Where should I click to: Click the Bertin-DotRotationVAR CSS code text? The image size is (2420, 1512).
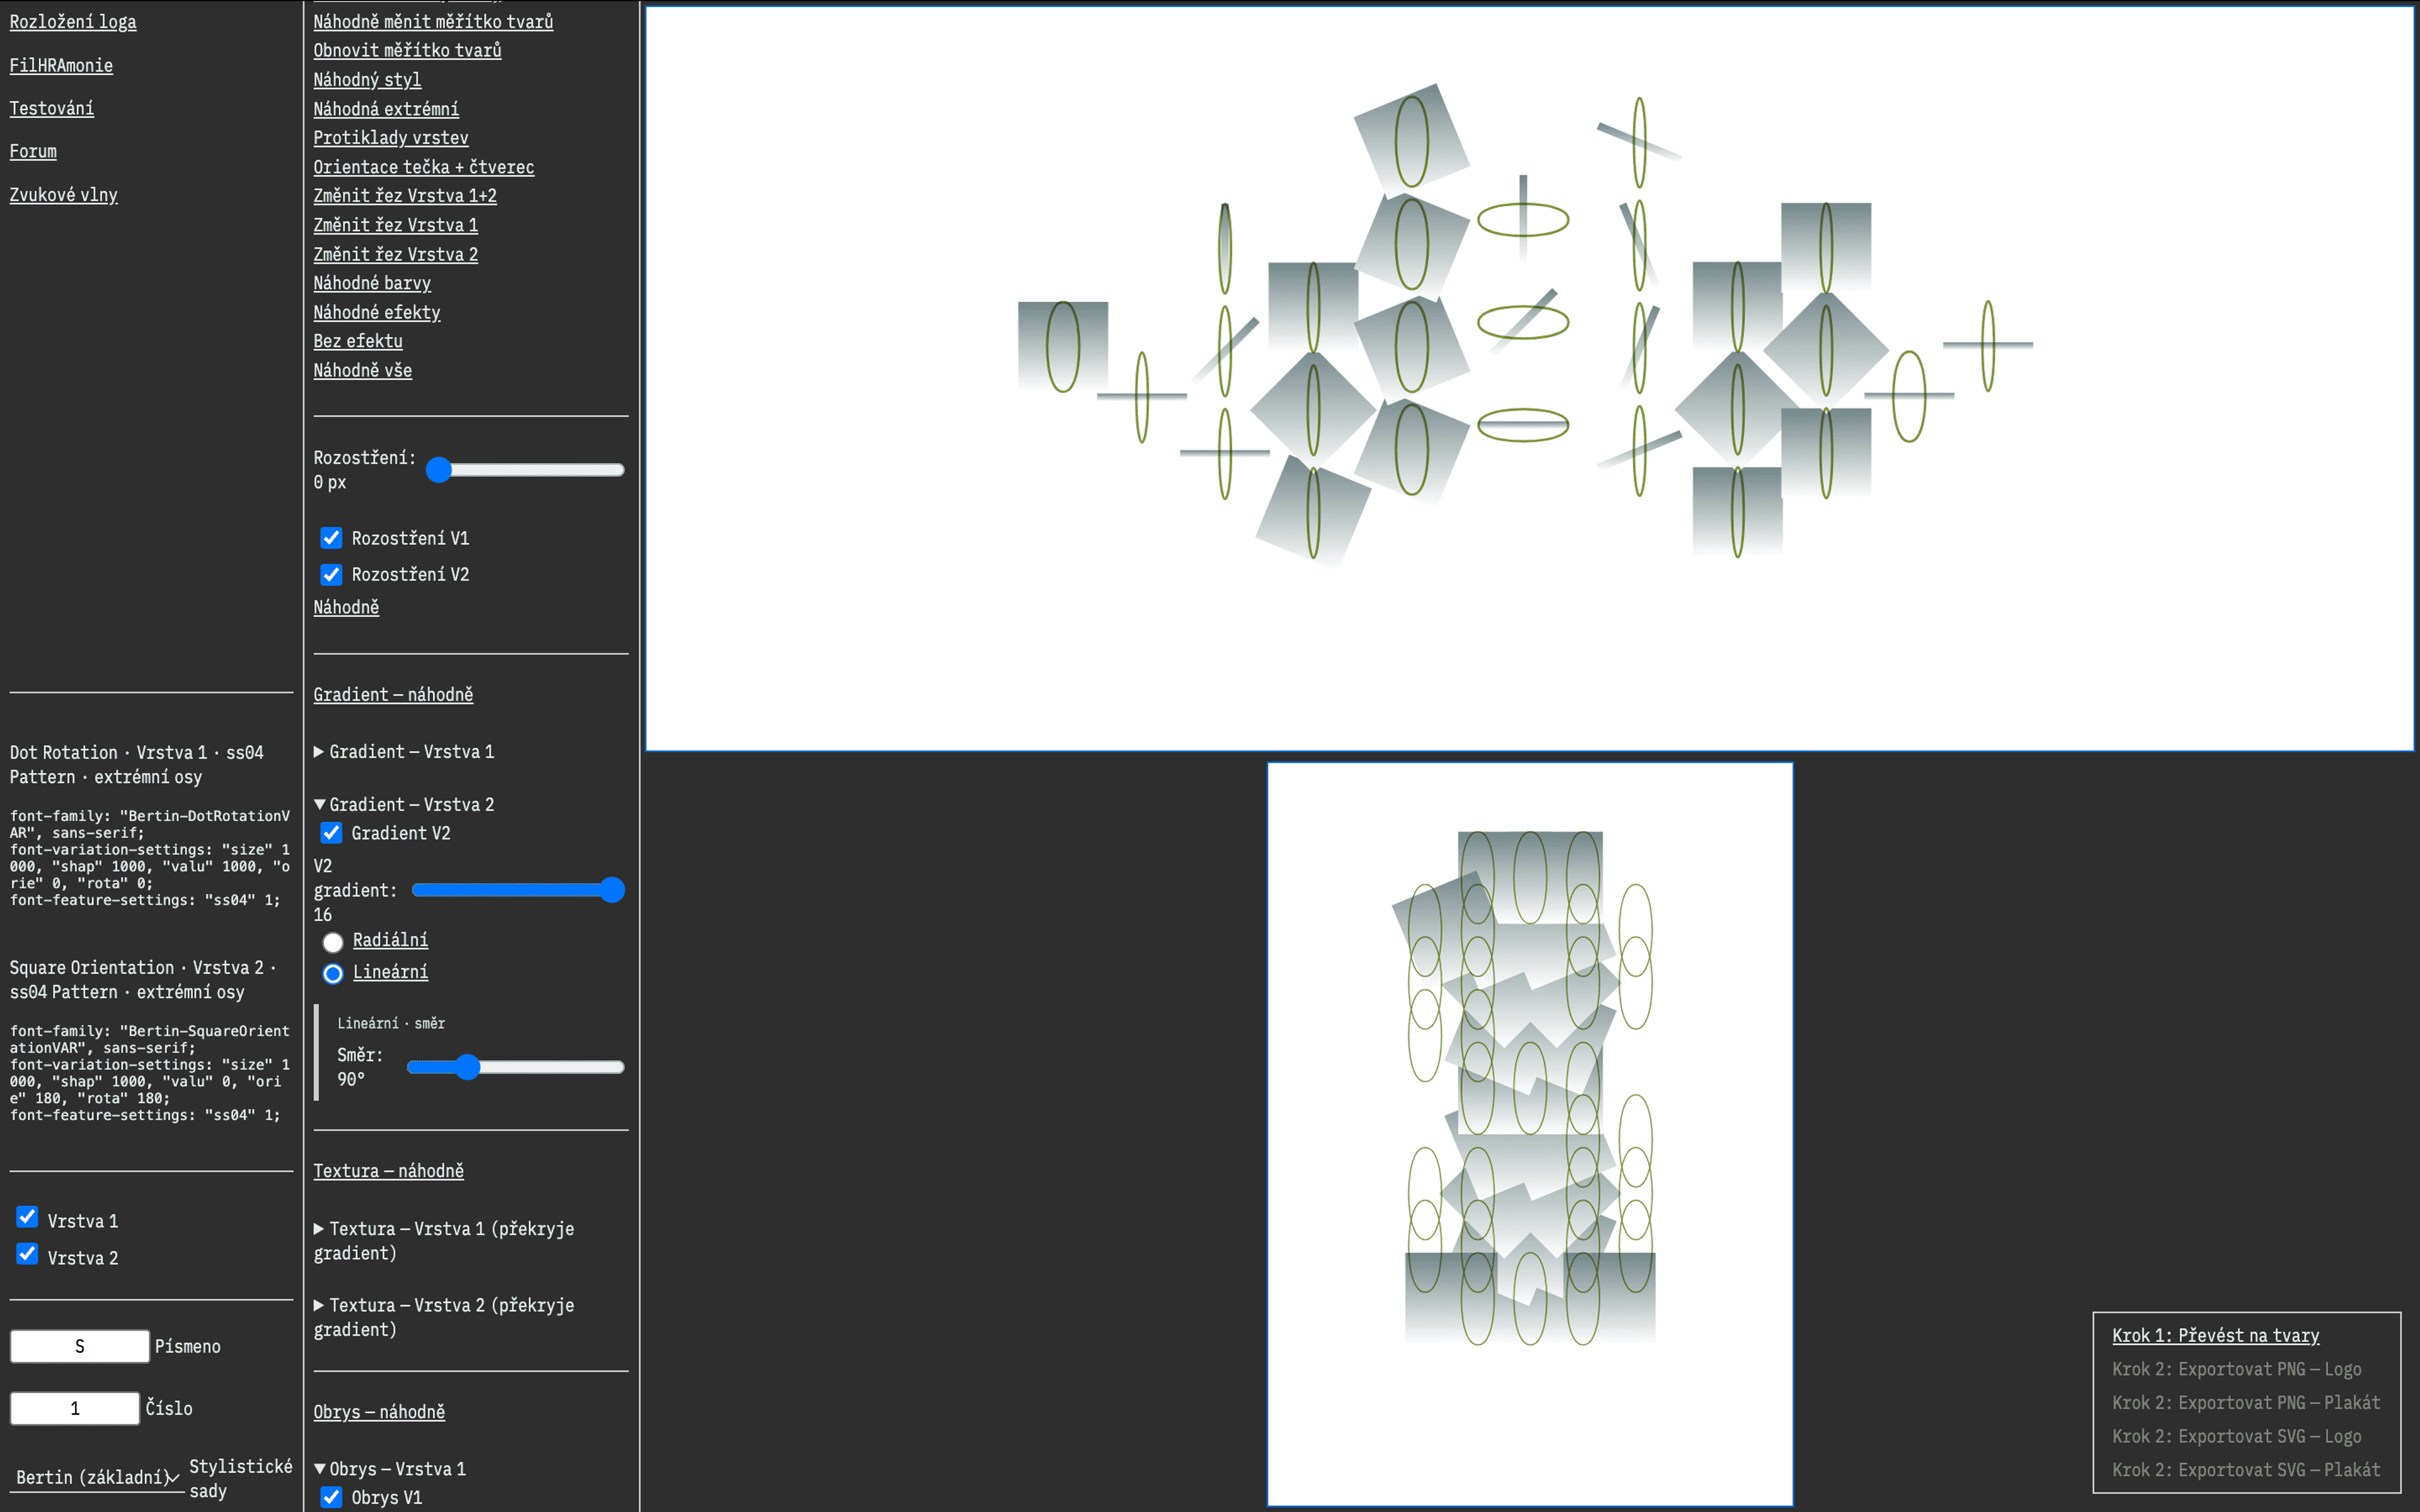tap(150, 858)
